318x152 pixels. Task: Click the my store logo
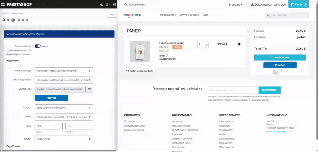pyautogui.click(x=132, y=15)
